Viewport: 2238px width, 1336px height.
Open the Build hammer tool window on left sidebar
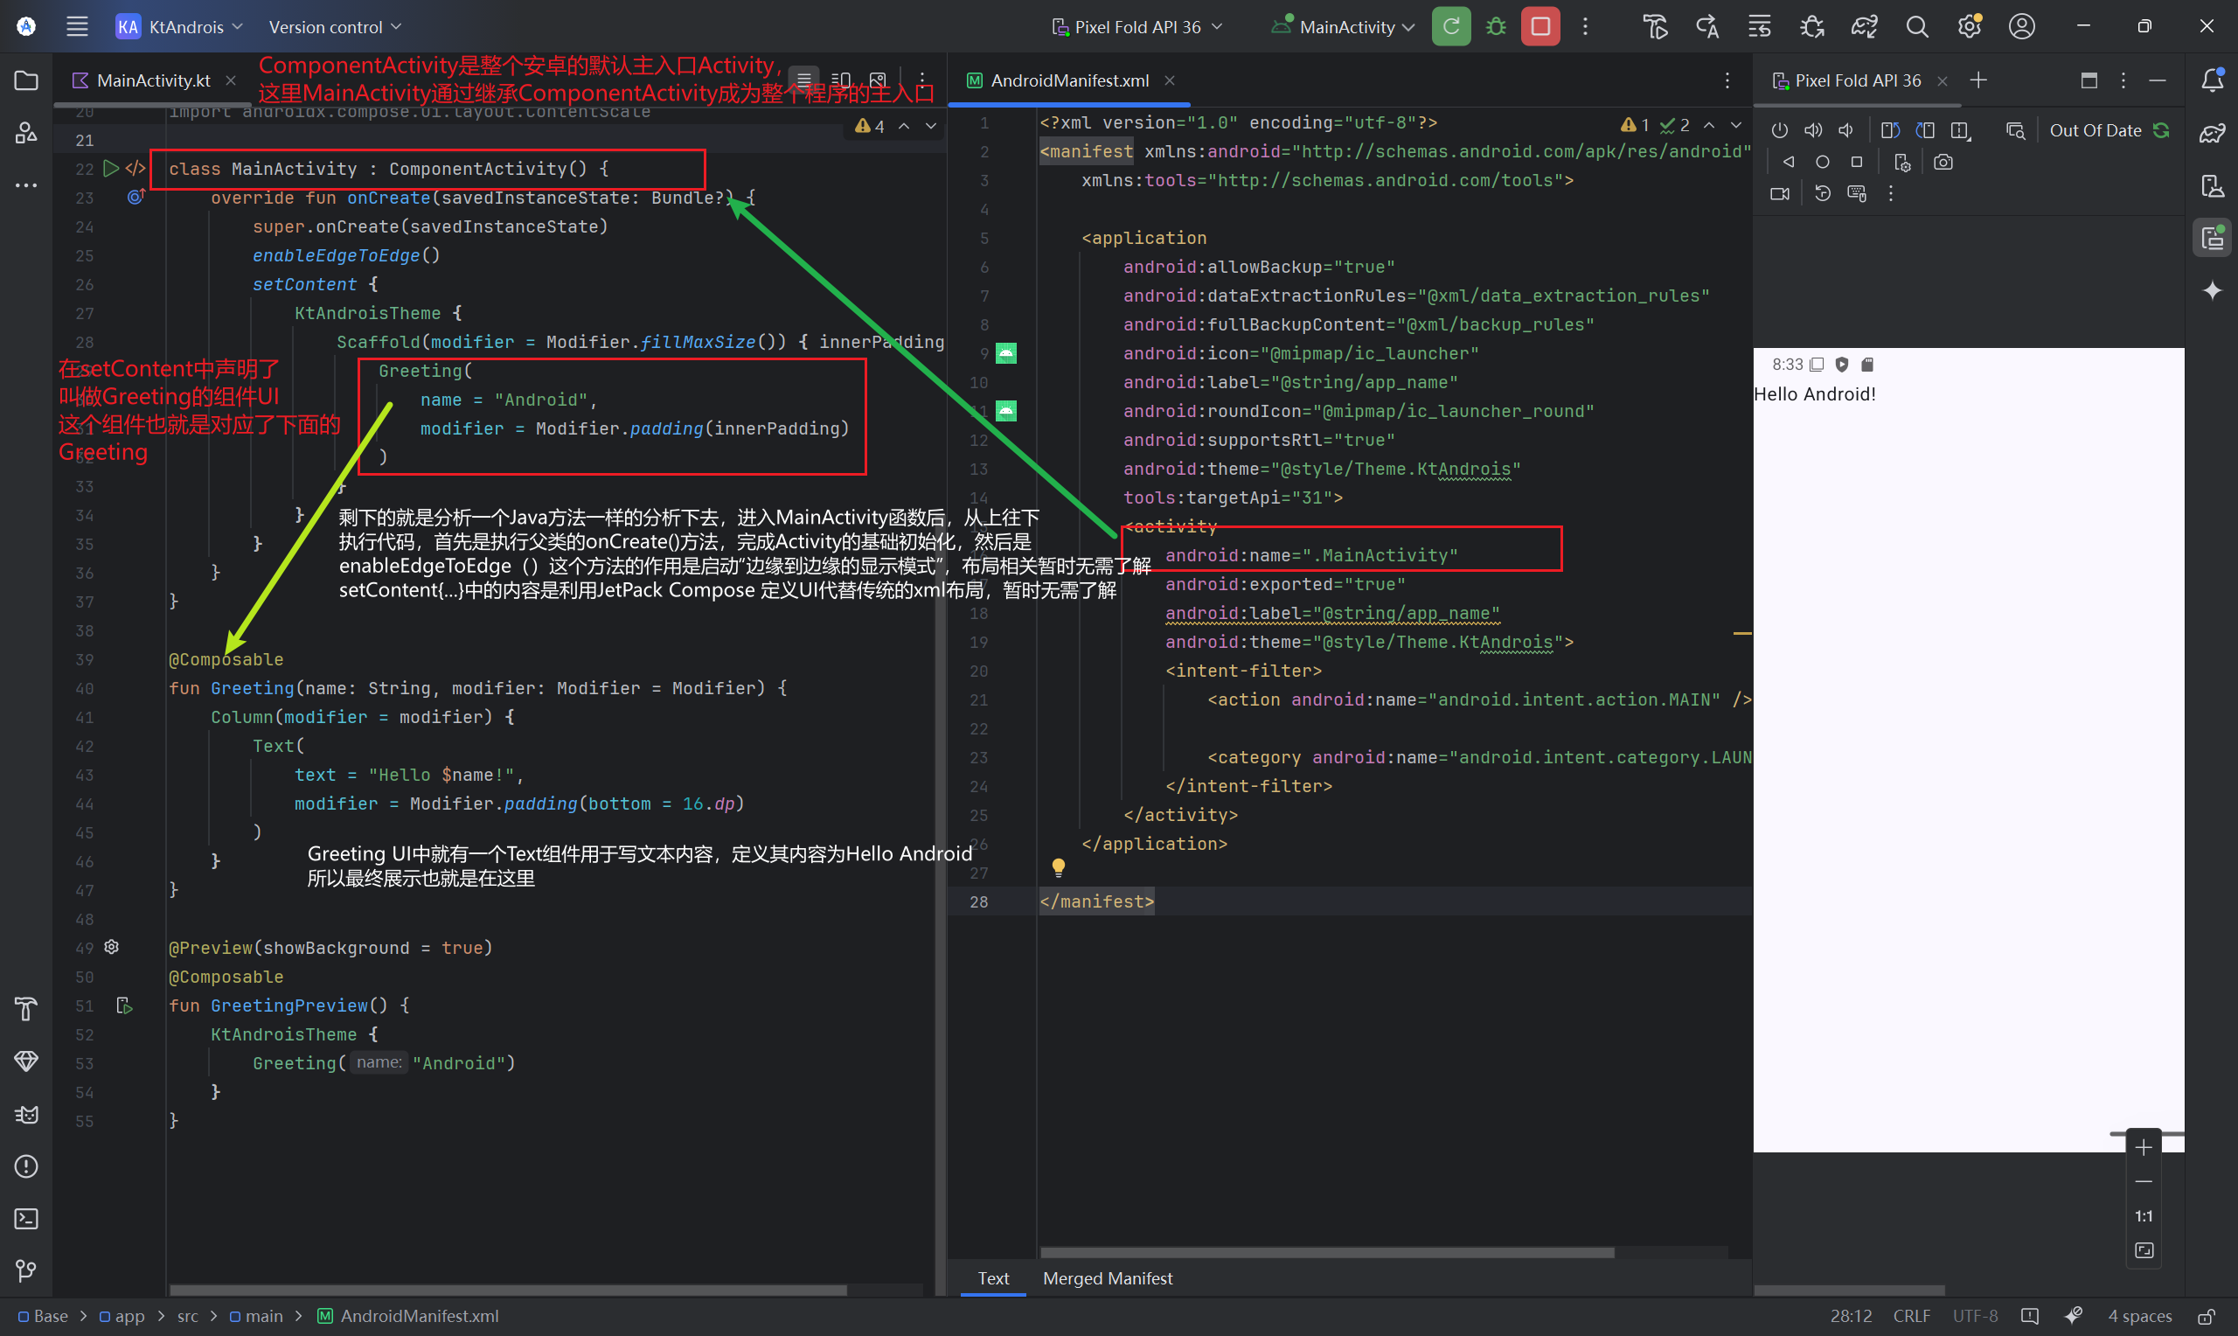point(26,1010)
